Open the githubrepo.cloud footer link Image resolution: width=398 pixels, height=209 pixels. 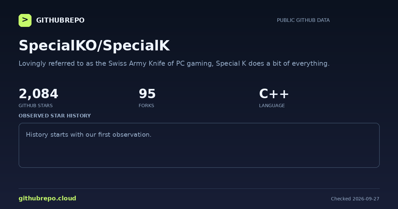47,198
